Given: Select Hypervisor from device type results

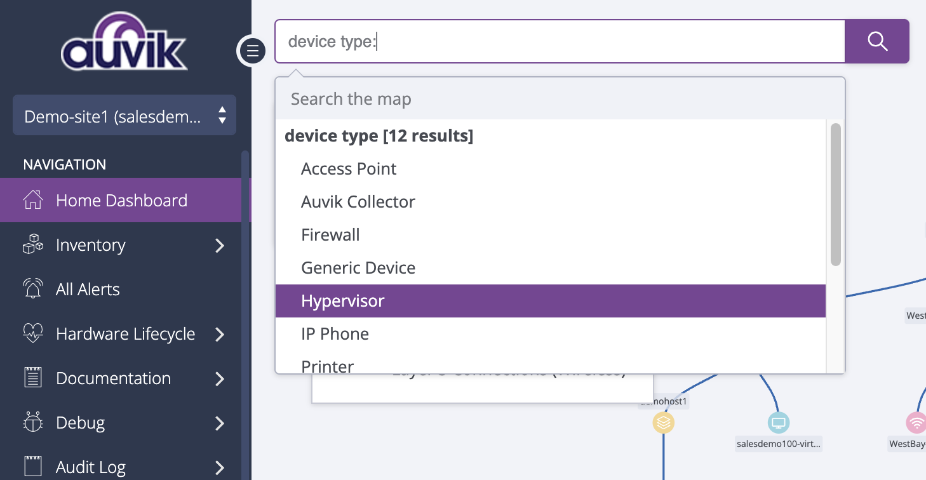Looking at the screenshot, I should [x=343, y=300].
